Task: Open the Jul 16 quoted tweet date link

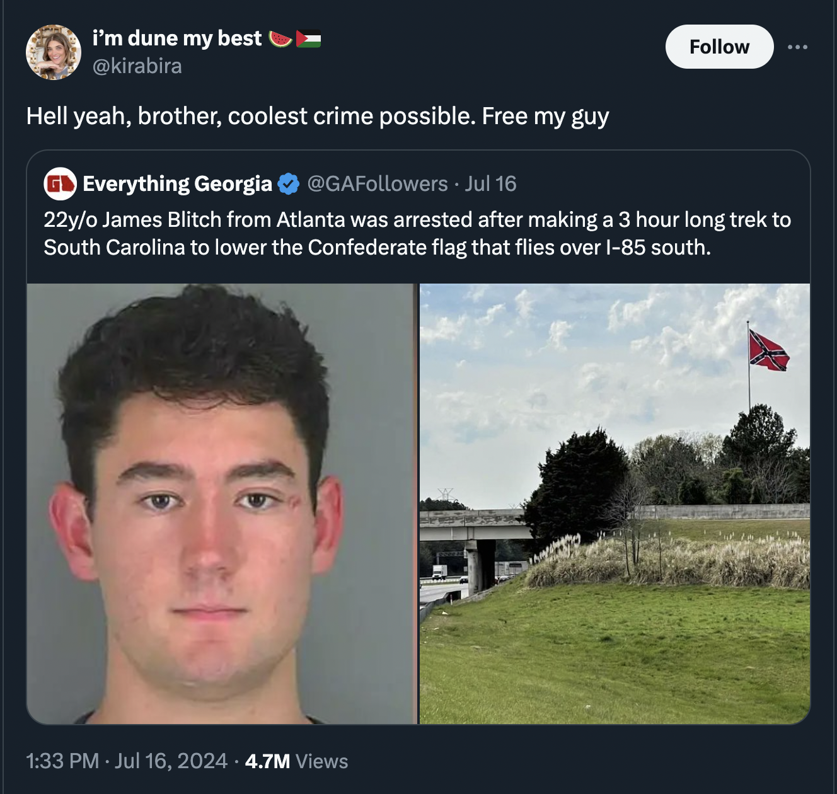Action: click(491, 183)
